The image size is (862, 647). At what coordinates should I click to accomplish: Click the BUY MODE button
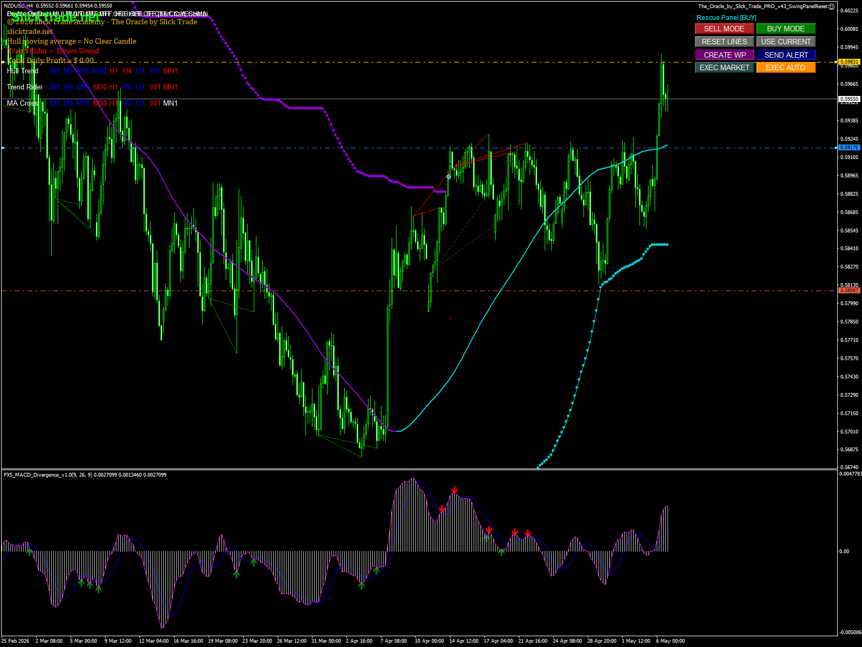(x=785, y=29)
